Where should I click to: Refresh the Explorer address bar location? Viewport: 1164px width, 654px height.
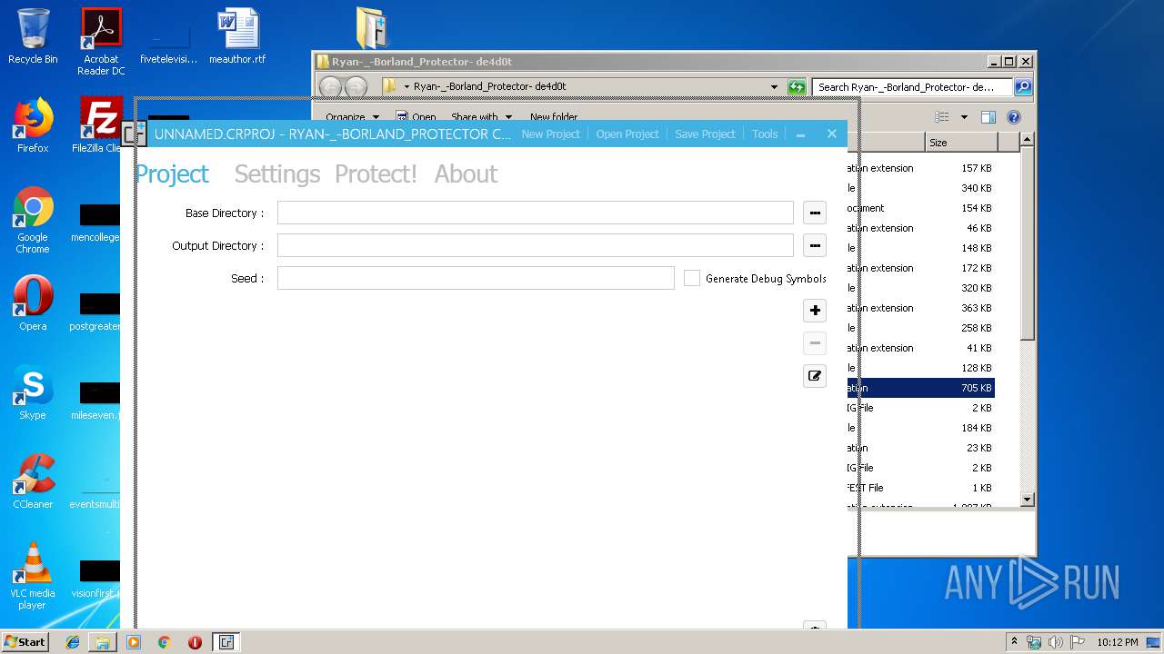[x=797, y=87]
